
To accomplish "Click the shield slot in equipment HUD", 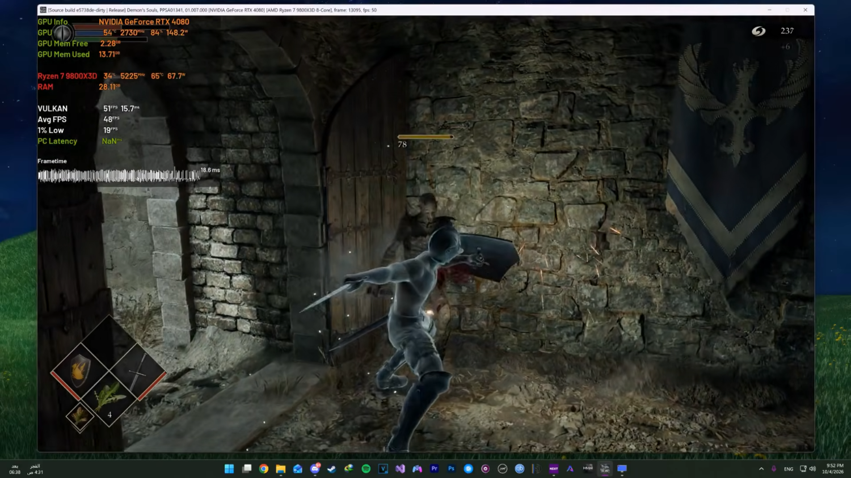I will tap(80, 371).
